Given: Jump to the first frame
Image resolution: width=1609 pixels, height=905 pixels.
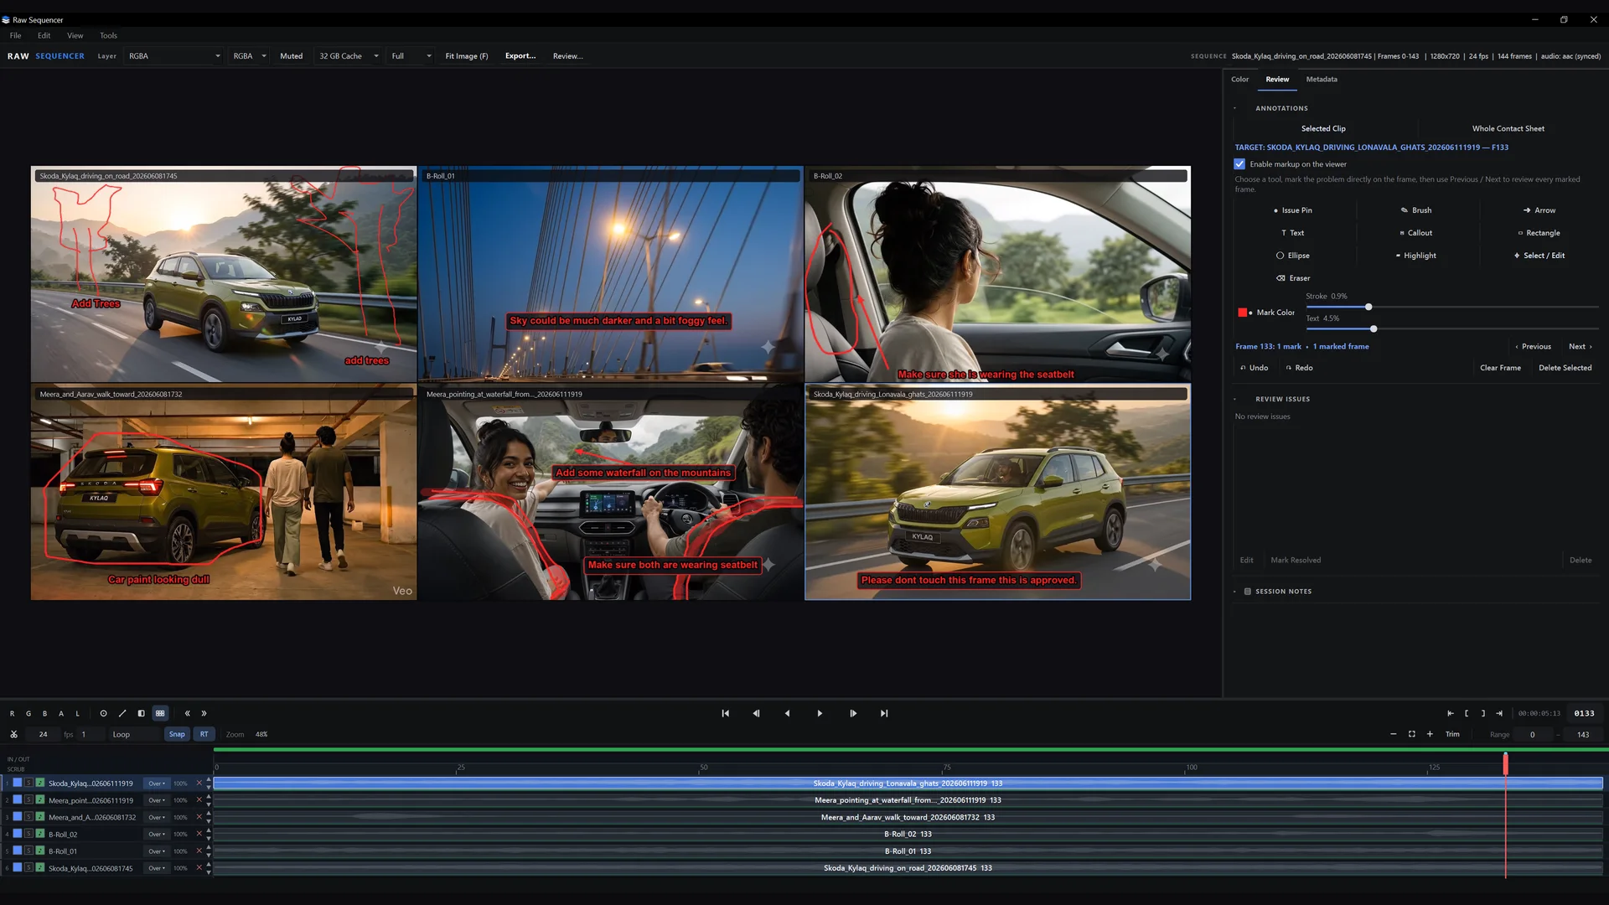Looking at the screenshot, I should pos(726,713).
